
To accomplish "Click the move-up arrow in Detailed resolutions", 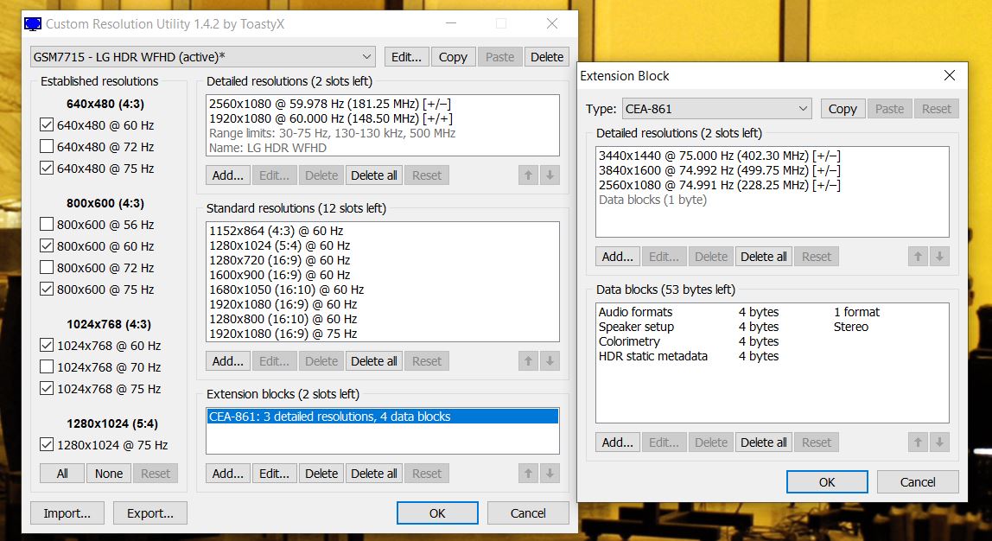I will tap(528, 175).
